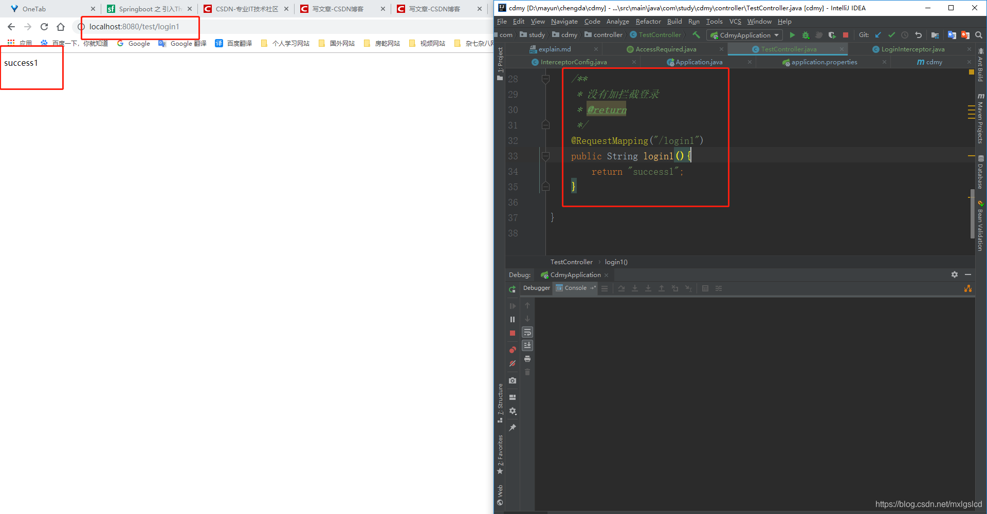The width and height of the screenshot is (987, 514).
Task: Open Google bookmark in bookmarks bar
Action: [134, 44]
